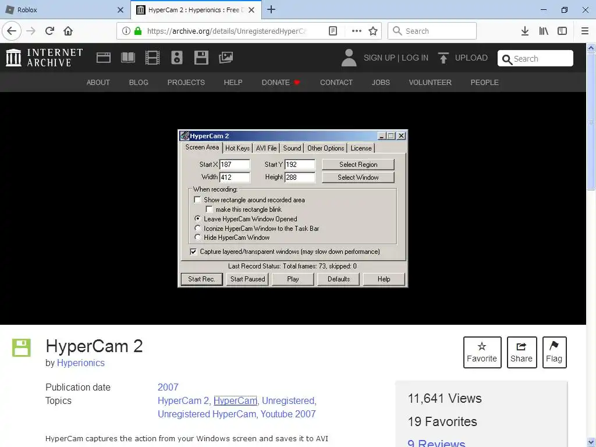Open the PROJECTS navigation item

click(186, 83)
